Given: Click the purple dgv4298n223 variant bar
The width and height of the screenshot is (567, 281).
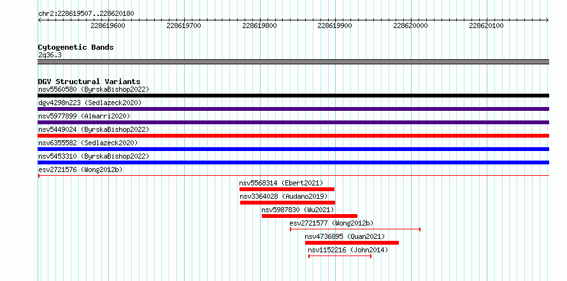Looking at the screenshot, I should coord(293,109).
